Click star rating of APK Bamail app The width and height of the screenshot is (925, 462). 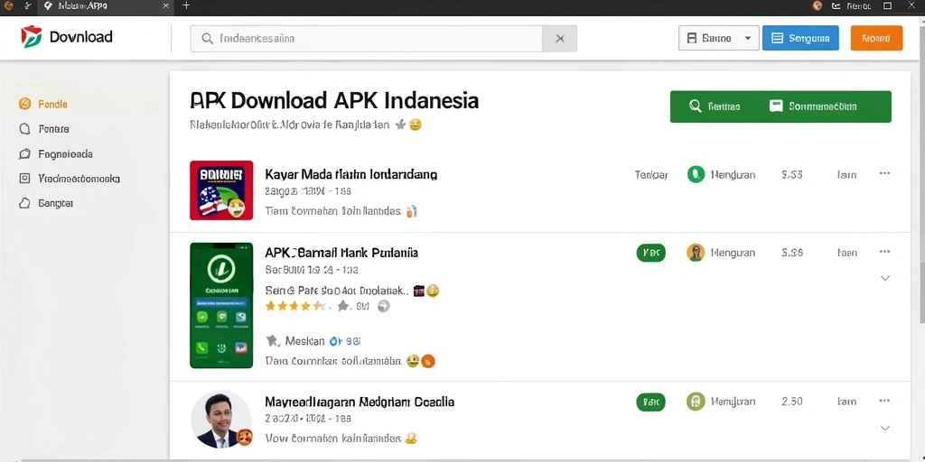[295, 307]
